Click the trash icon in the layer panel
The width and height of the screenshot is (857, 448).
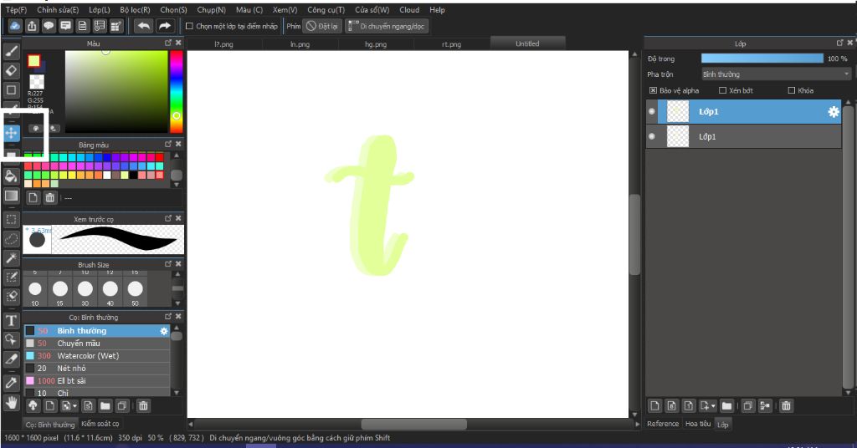tap(785, 405)
